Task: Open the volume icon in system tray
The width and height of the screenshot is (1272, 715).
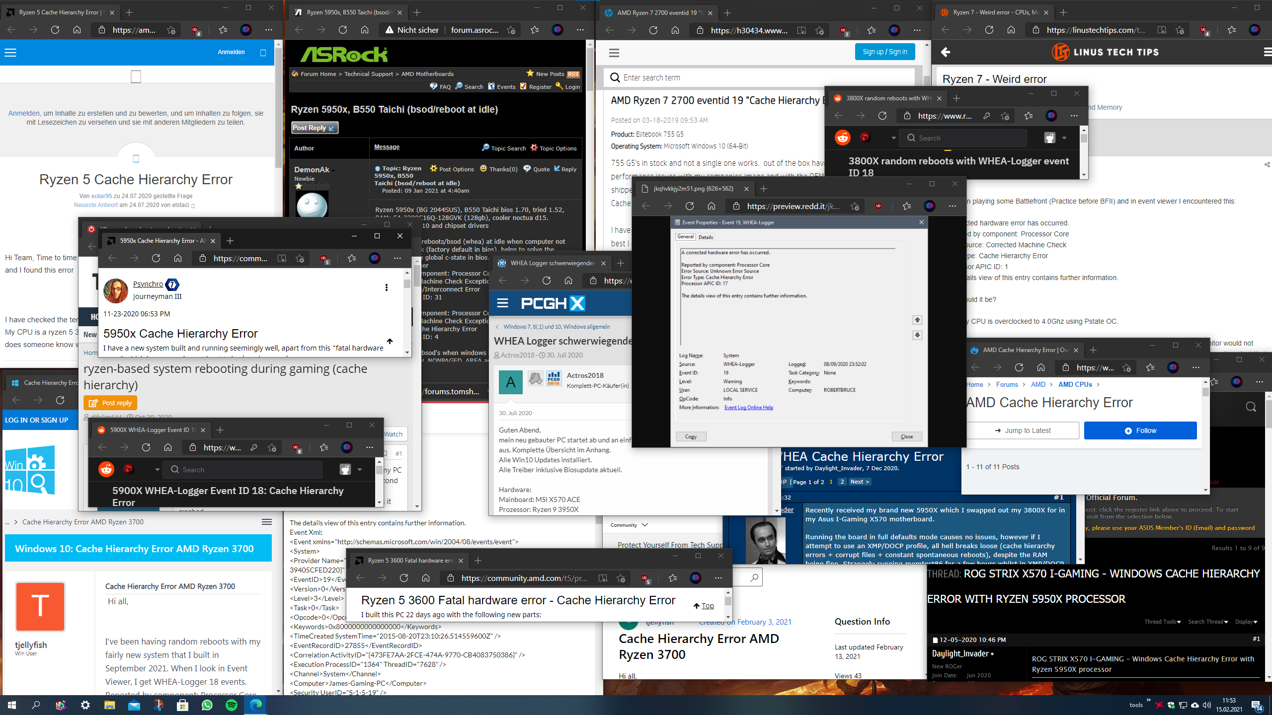Action: pos(1206,705)
